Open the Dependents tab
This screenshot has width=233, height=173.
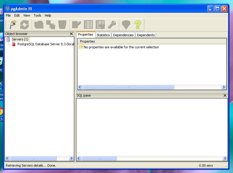pyautogui.click(x=145, y=35)
